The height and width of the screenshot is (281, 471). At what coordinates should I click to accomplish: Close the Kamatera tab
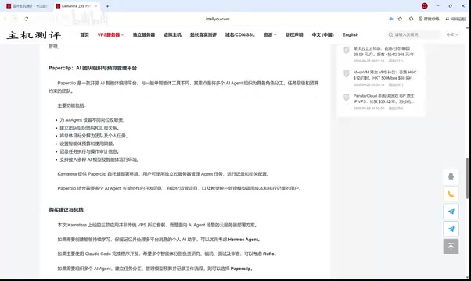(96, 6)
